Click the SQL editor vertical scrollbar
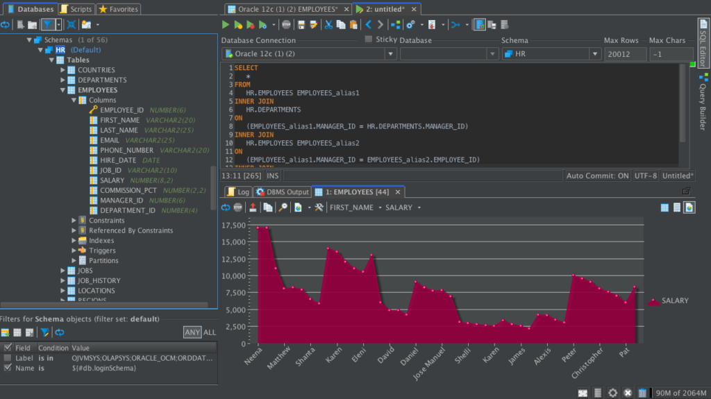Image resolution: width=711 pixels, height=399 pixels. pos(683,103)
